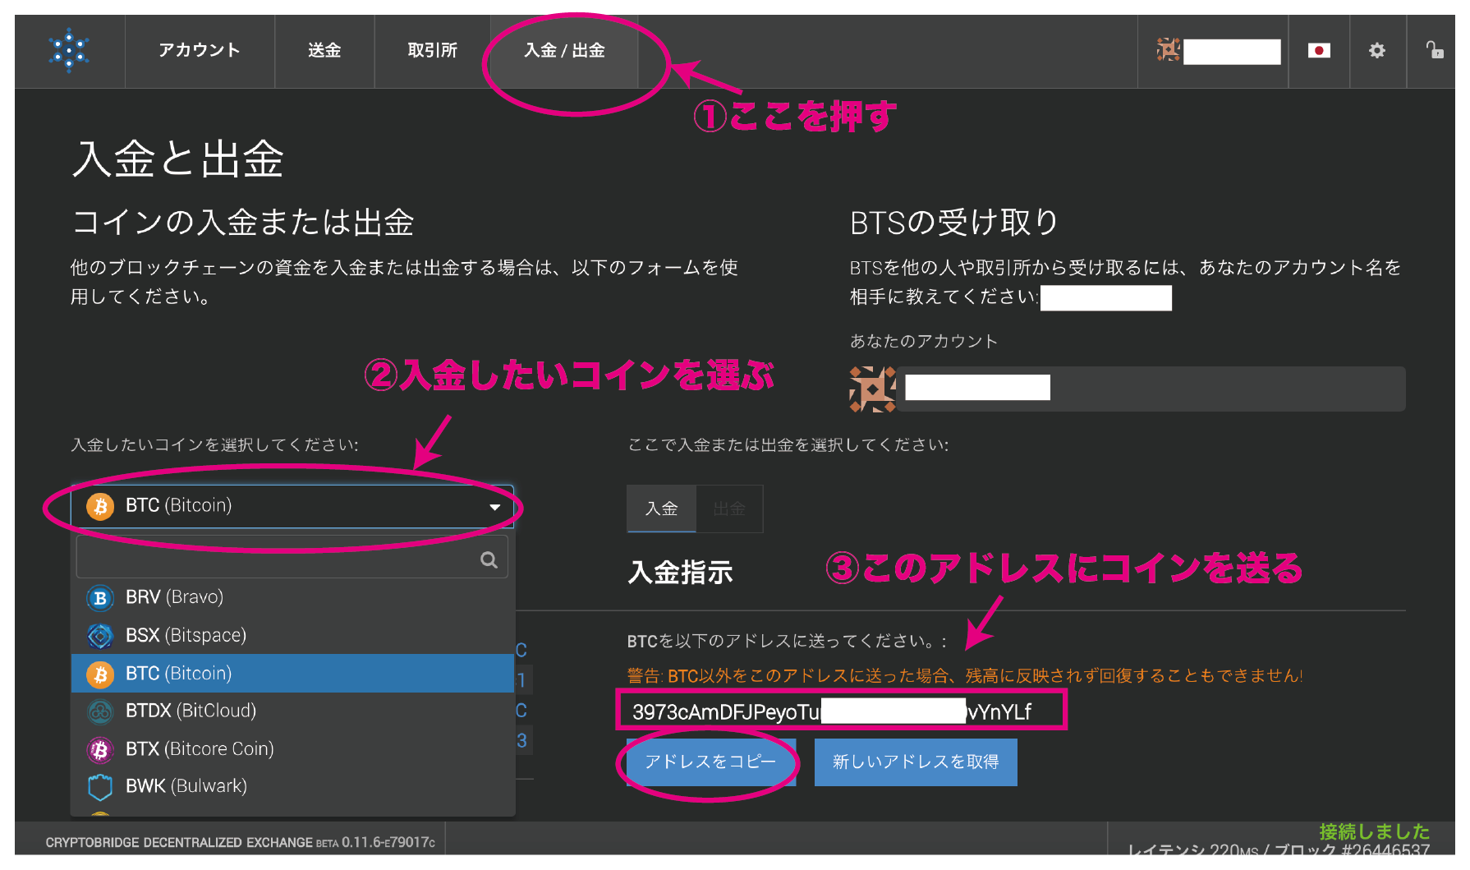The height and width of the screenshot is (870, 1470).
Task: Click the padlock unlock icon
Action: pyautogui.click(x=1434, y=50)
